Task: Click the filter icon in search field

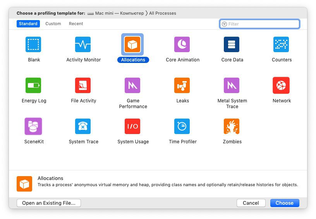Action: tap(224, 24)
